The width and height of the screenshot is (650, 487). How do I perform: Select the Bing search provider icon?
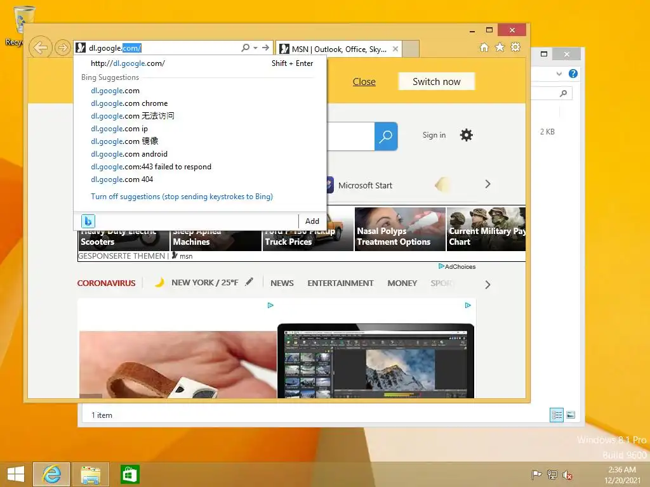pyautogui.click(x=88, y=221)
